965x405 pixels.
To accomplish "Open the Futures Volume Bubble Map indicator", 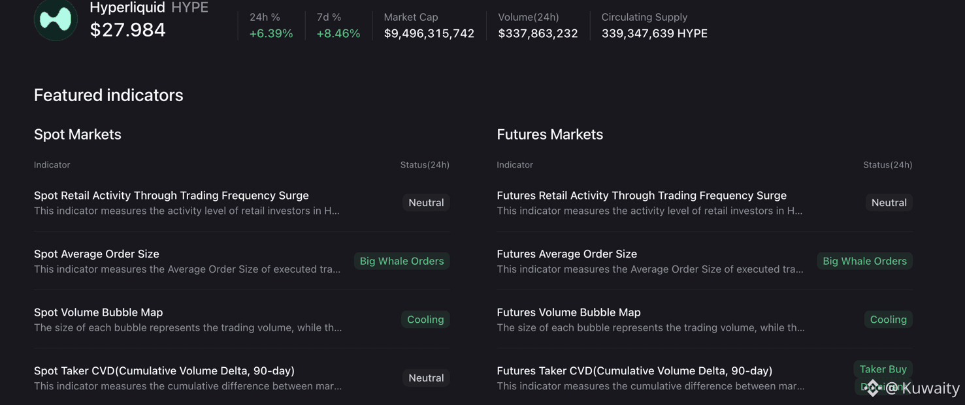I will pyautogui.click(x=568, y=312).
